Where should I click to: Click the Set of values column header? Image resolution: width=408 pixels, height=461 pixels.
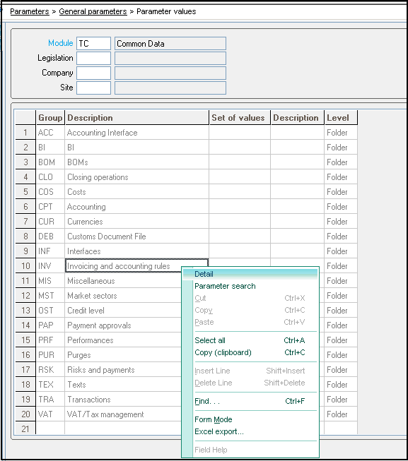tap(240, 118)
